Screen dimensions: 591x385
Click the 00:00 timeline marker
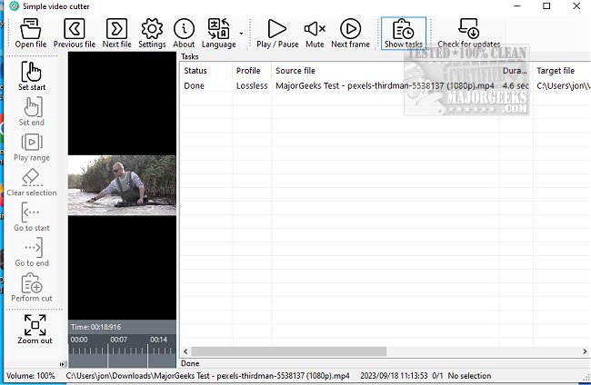pyautogui.click(x=79, y=340)
